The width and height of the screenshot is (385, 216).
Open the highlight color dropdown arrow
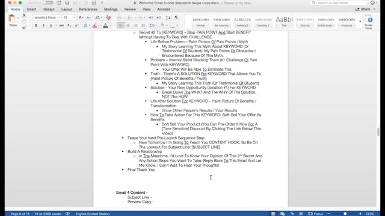tap(100, 25)
